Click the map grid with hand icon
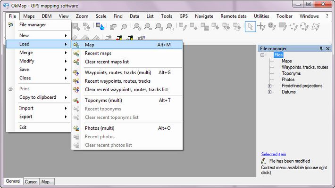This screenshot has height=188, width=335. (x=100, y=27)
